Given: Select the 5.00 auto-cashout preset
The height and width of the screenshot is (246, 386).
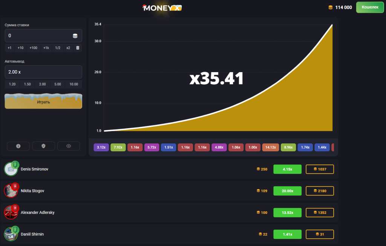Looking at the screenshot, I should 58,84.
